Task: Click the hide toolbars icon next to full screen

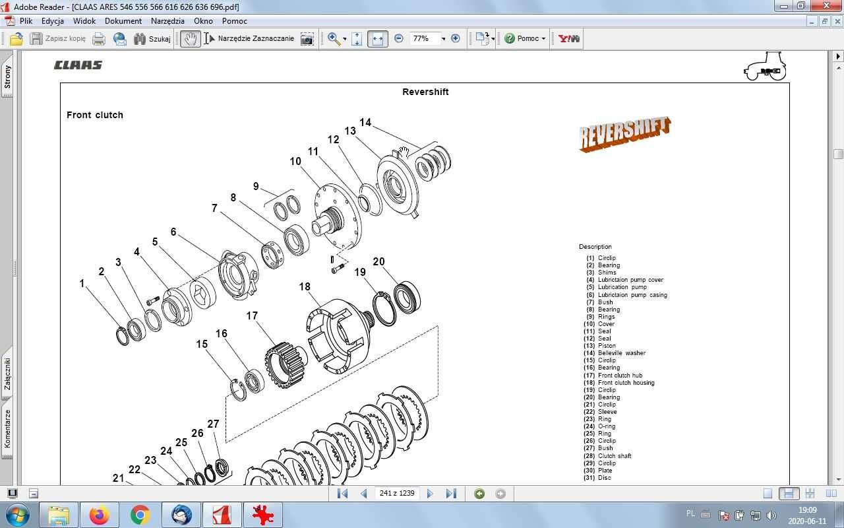Action: pyautogui.click(x=34, y=494)
